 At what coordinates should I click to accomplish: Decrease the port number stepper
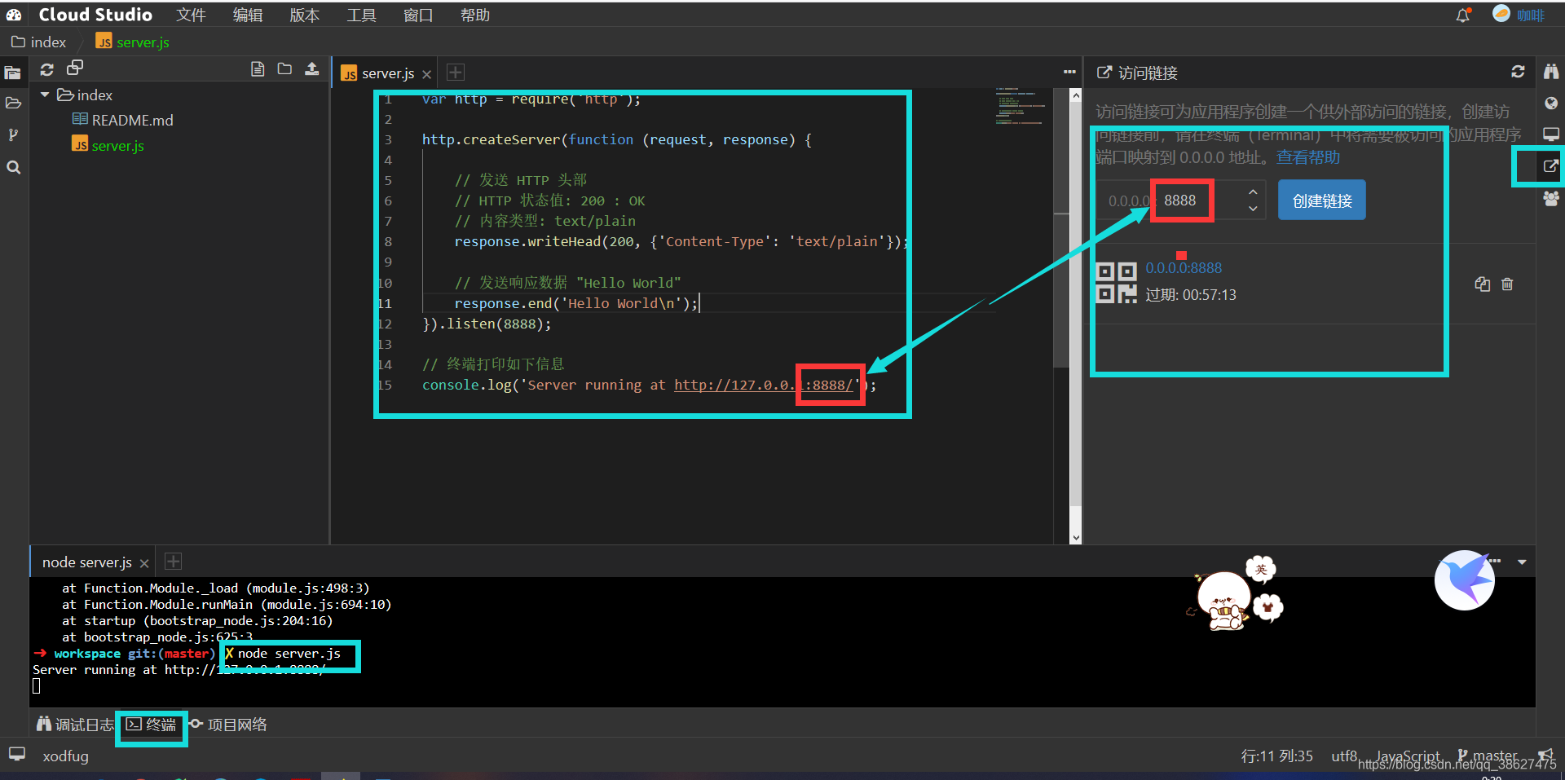pyautogui.click(x=1253, y=209)
